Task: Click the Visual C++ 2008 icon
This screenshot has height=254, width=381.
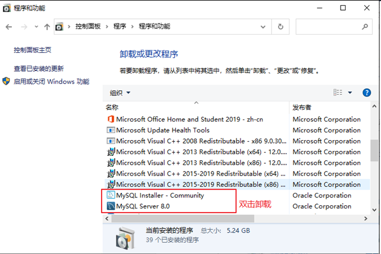Action: (111, 141)
